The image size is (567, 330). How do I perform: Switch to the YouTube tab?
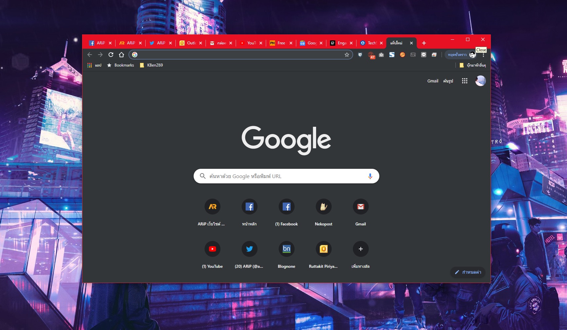pyautogui.click(x=249, y=43)
